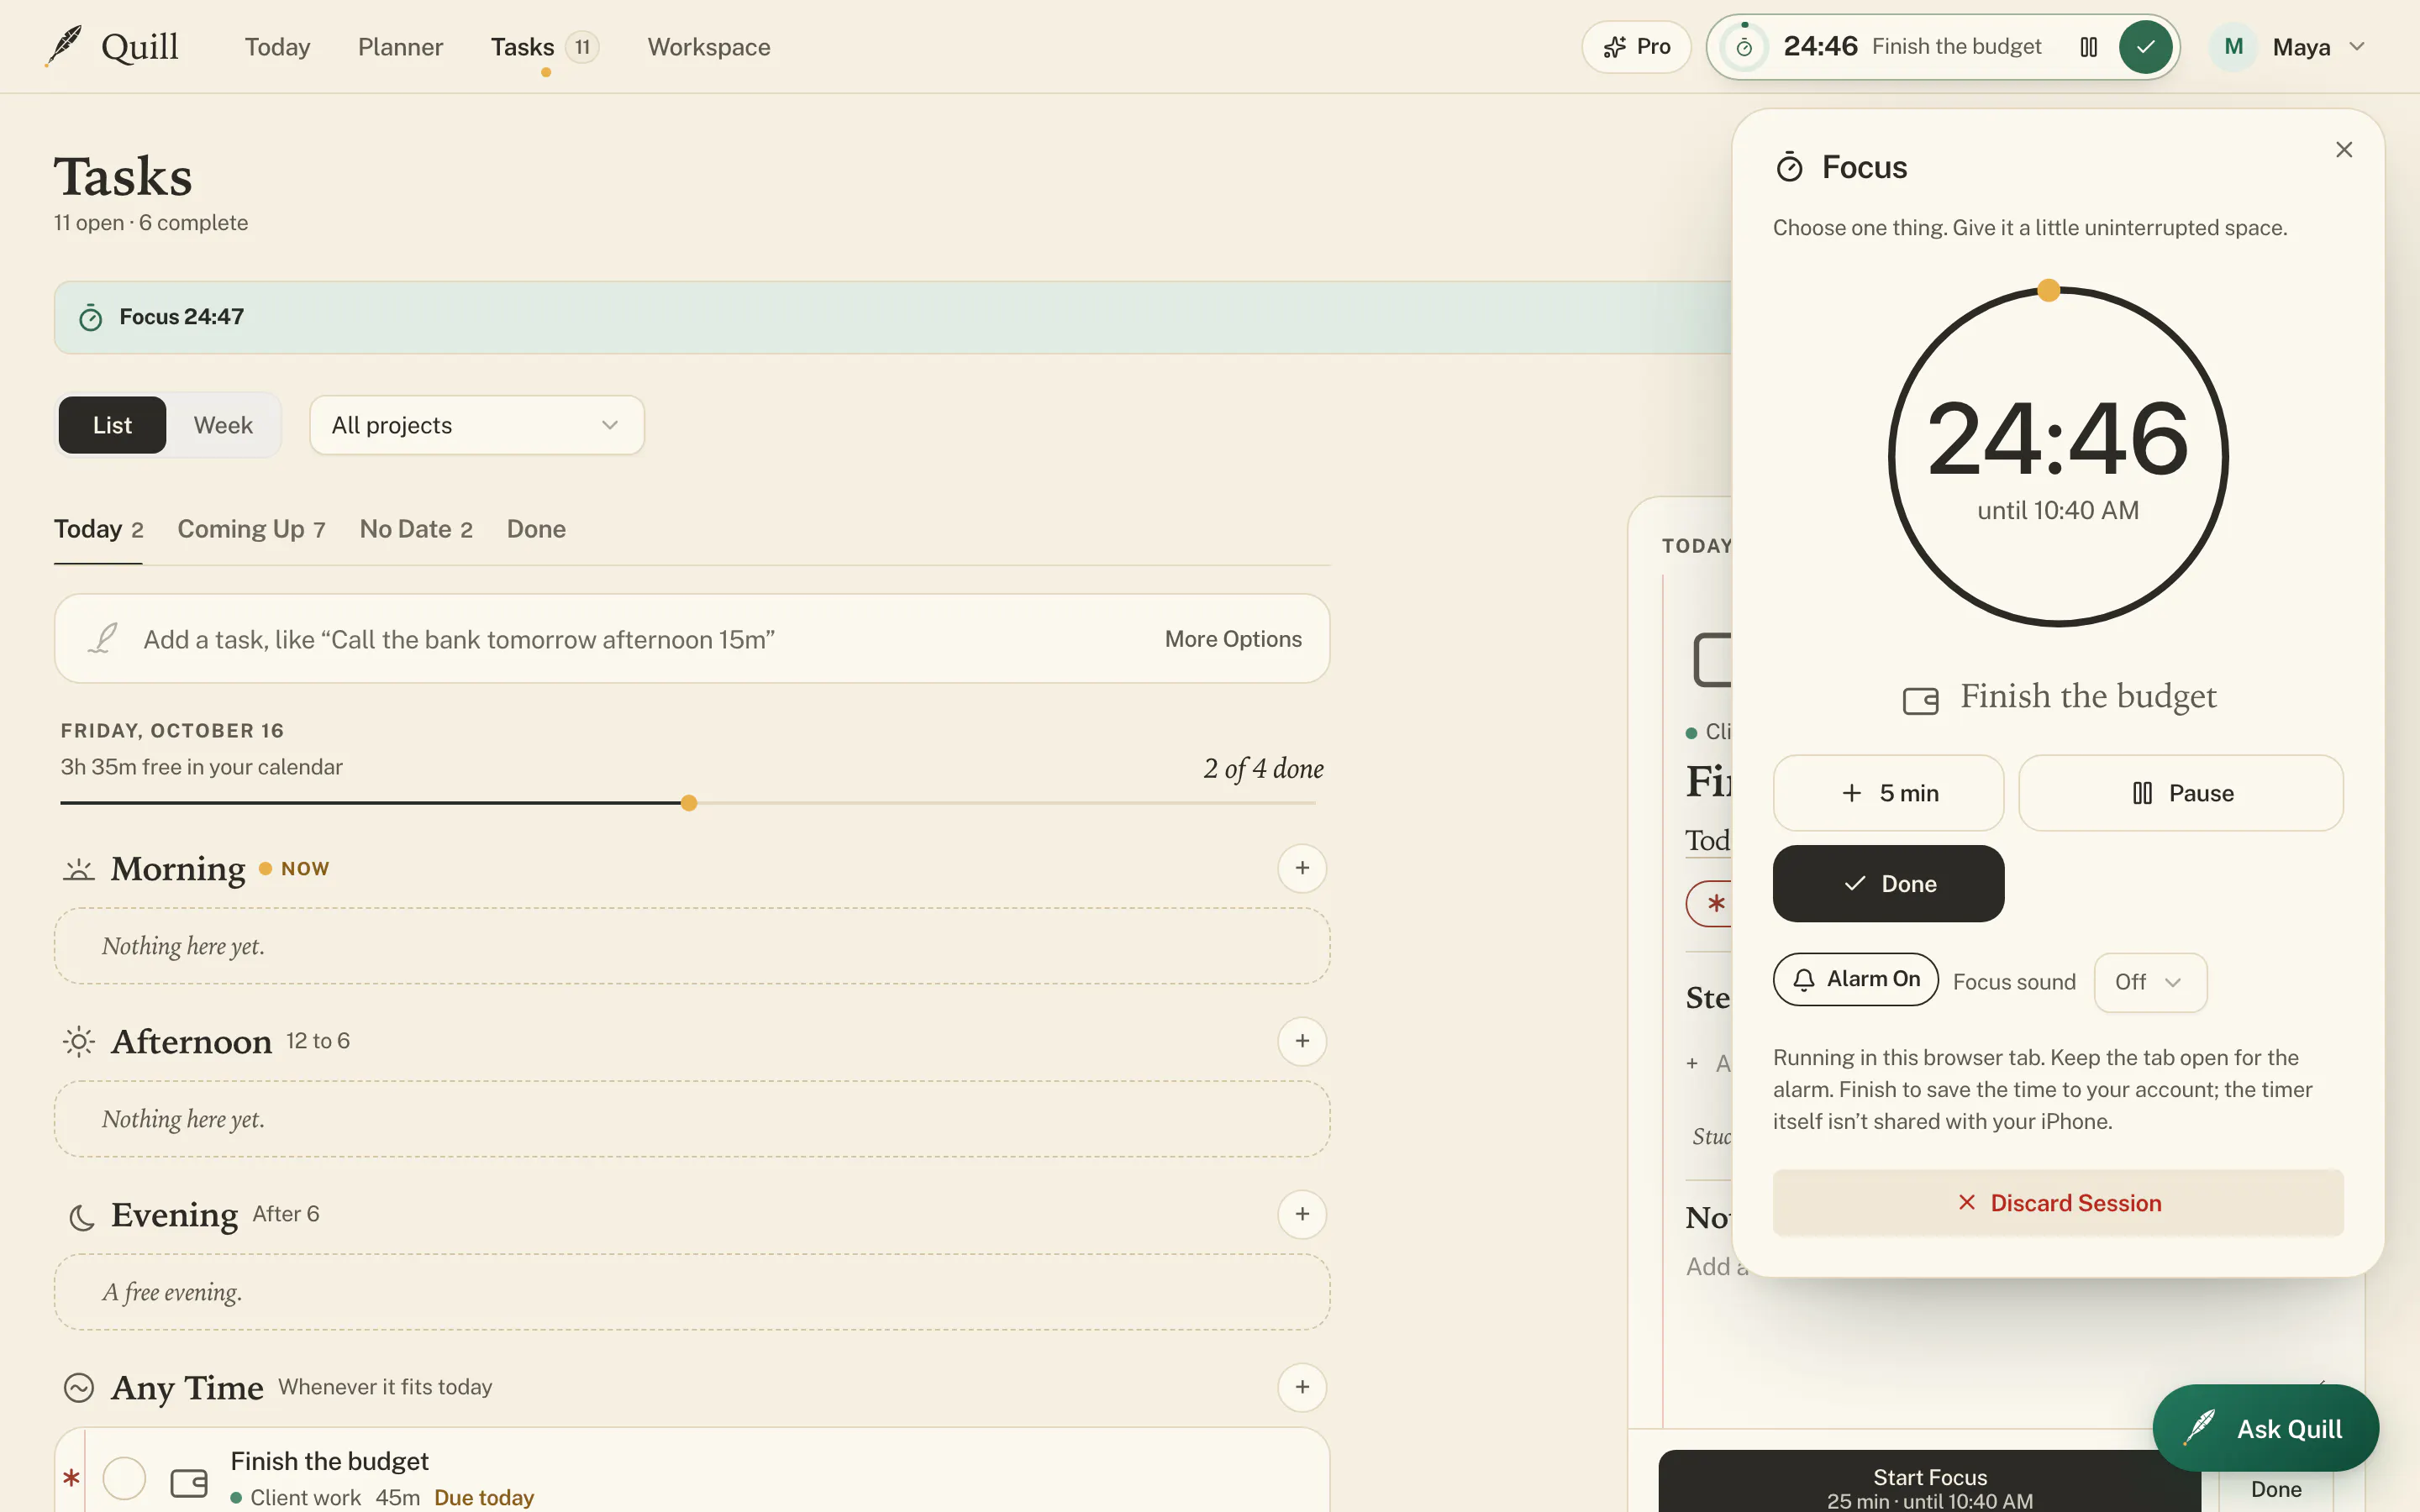This screenshot has width=2420, height=1512.
Task: Click the Morning sunrise icon
Action: [79, 869]
